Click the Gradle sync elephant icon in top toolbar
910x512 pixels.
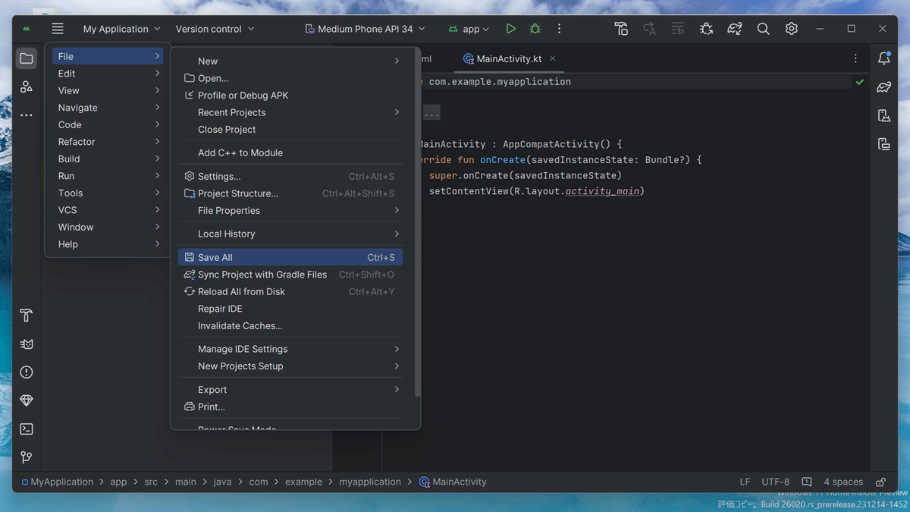(734, 29)
